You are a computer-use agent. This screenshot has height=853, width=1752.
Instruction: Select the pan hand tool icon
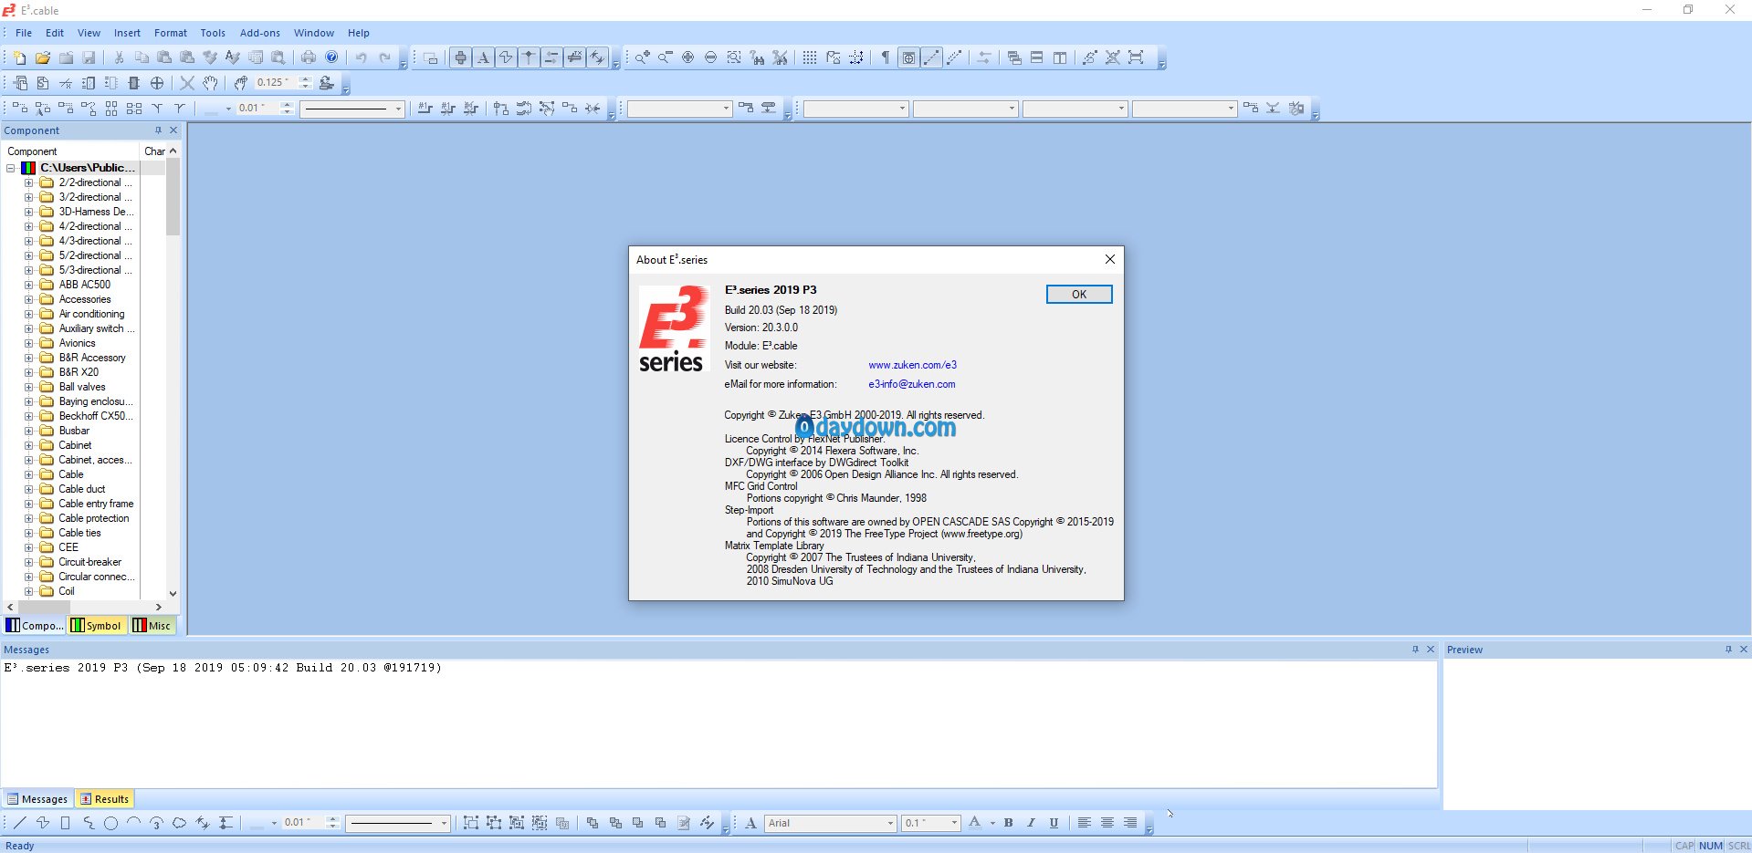pos(210,83)
